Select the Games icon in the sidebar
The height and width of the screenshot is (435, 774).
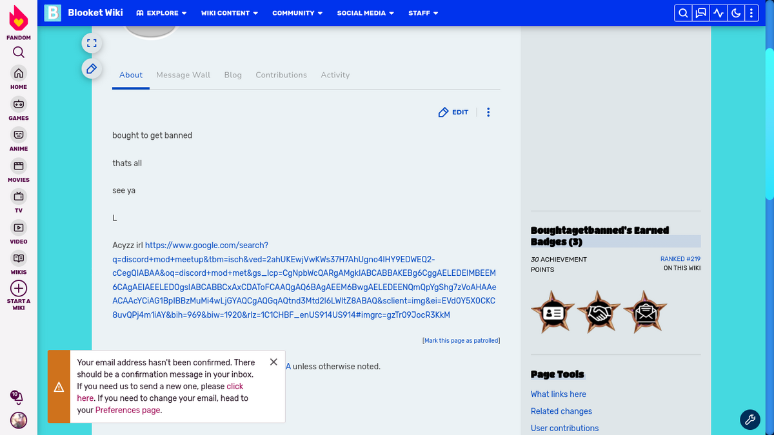click(x=18, y=105)
